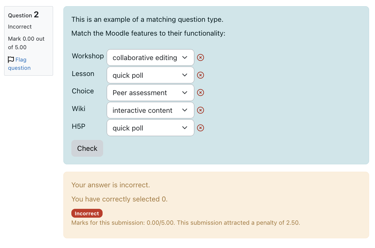Click the 'Match the Moodle features' prompt text

(x=148, y=33)
